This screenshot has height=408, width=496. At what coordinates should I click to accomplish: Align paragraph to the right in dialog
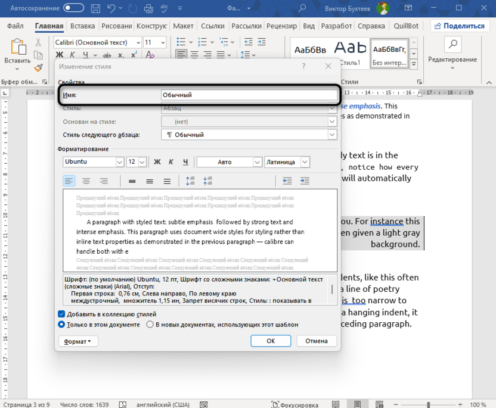tap(104, 181)
